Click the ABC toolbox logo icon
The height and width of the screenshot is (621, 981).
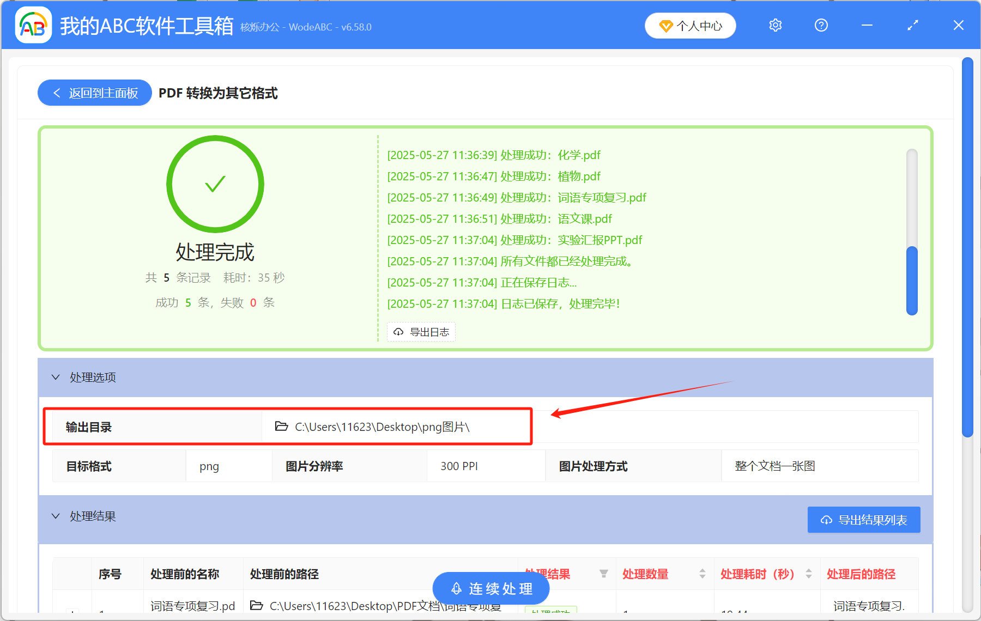33,25
